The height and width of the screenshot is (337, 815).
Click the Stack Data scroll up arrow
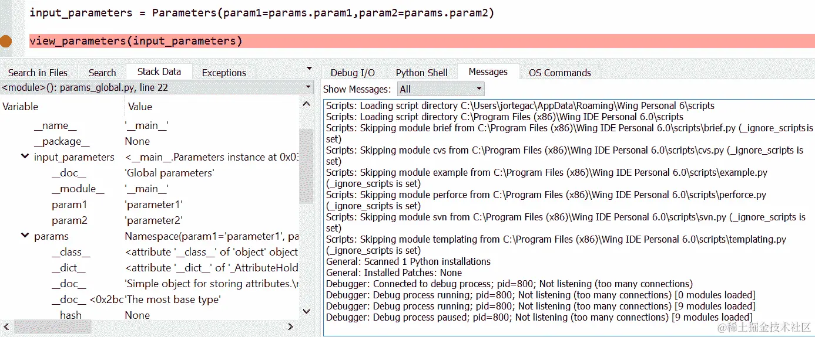point(306,104)
